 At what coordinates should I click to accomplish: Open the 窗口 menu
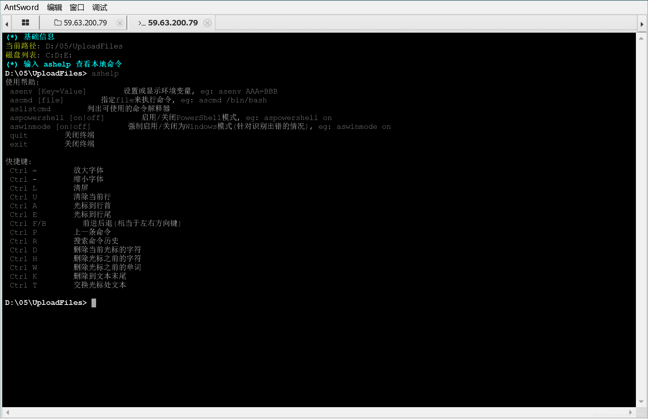click(77, 7)
